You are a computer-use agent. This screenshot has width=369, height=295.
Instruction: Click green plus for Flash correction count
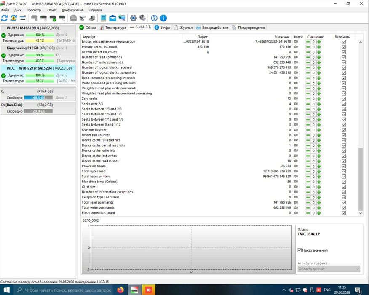(319, 213)
